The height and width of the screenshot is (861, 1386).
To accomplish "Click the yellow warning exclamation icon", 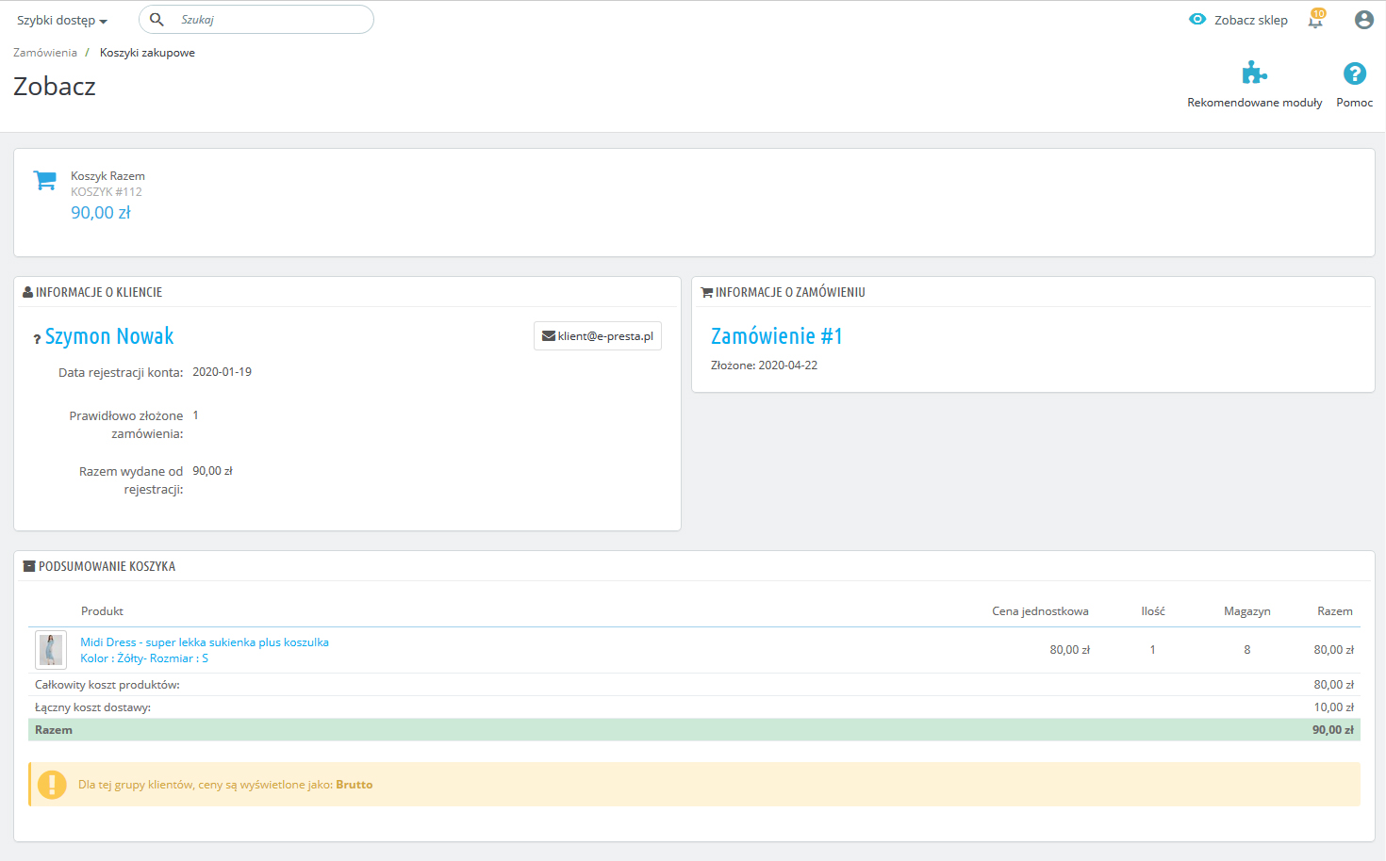I will coord(52,785).
